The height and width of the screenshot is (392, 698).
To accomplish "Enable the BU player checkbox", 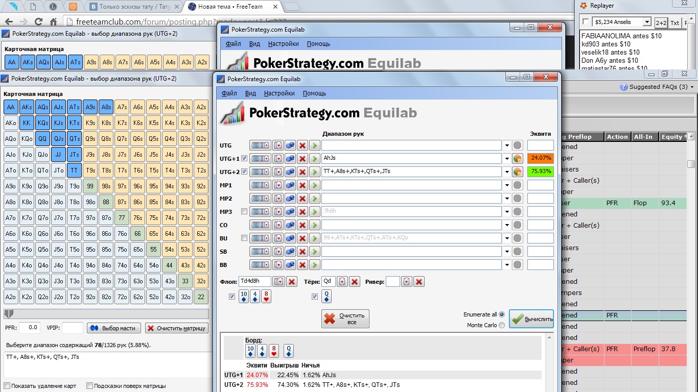I will (244, 238).
